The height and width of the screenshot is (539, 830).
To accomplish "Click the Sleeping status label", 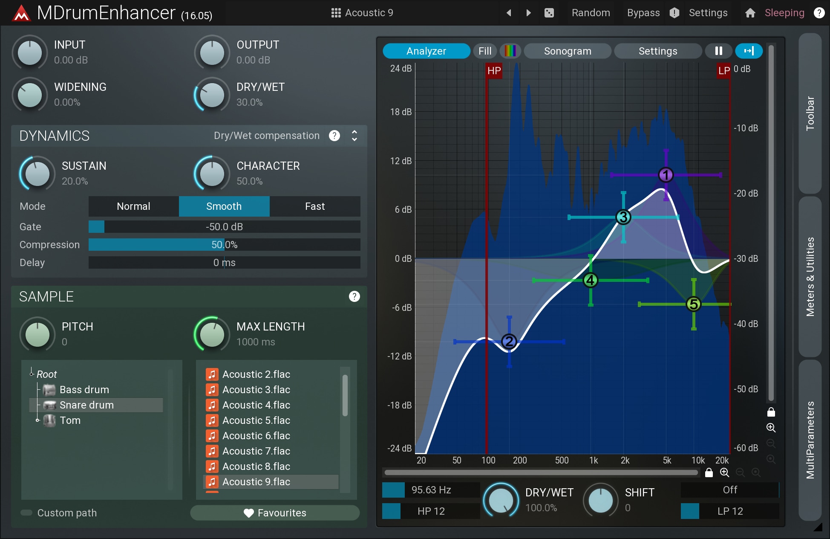I will [784, 13].
